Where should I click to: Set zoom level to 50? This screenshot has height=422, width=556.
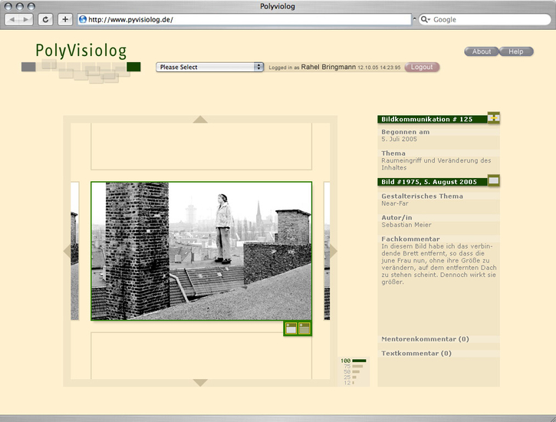(x=351, y=371)
